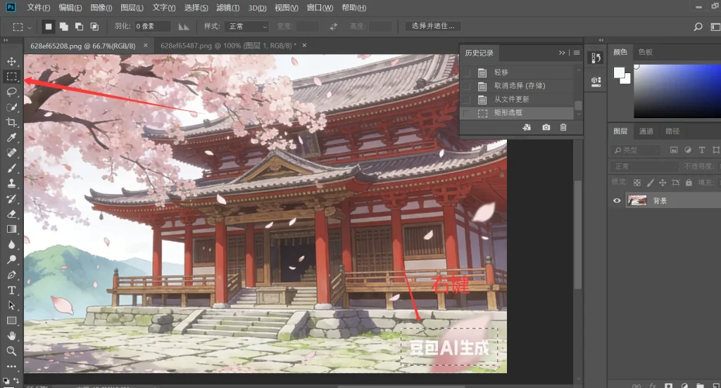Delete current state with History trash icon

[x=563, y=127]
